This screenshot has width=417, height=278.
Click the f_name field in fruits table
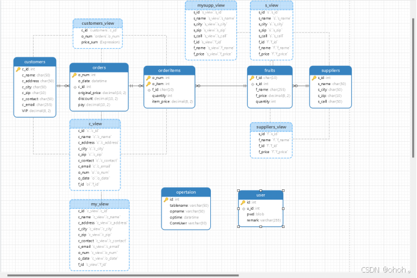click(x=271, y=90)
